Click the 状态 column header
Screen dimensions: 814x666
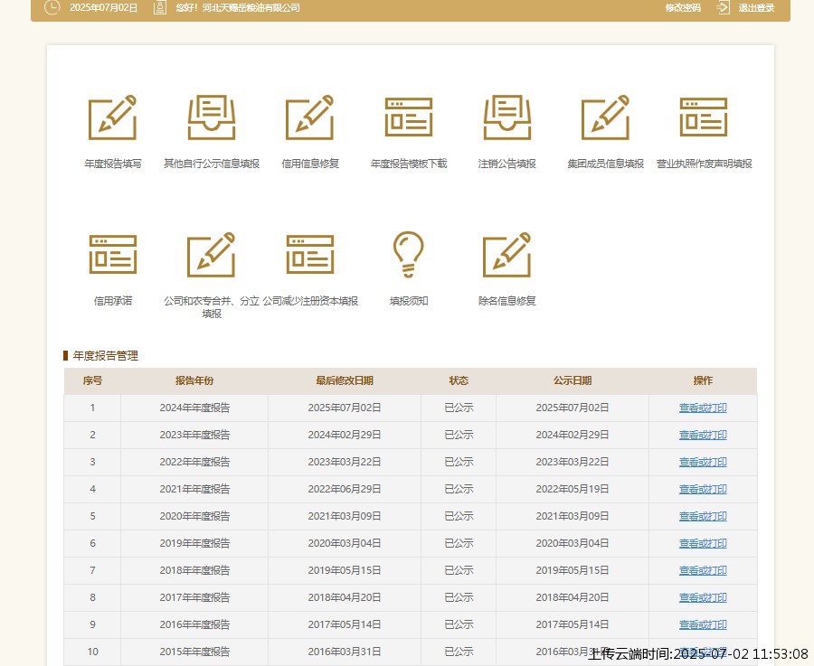[459, 380]
